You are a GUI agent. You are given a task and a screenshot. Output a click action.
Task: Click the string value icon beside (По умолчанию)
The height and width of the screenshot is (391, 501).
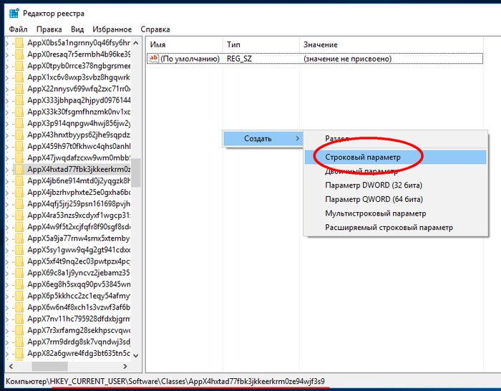pyautogui.click(x=152, y=59)
